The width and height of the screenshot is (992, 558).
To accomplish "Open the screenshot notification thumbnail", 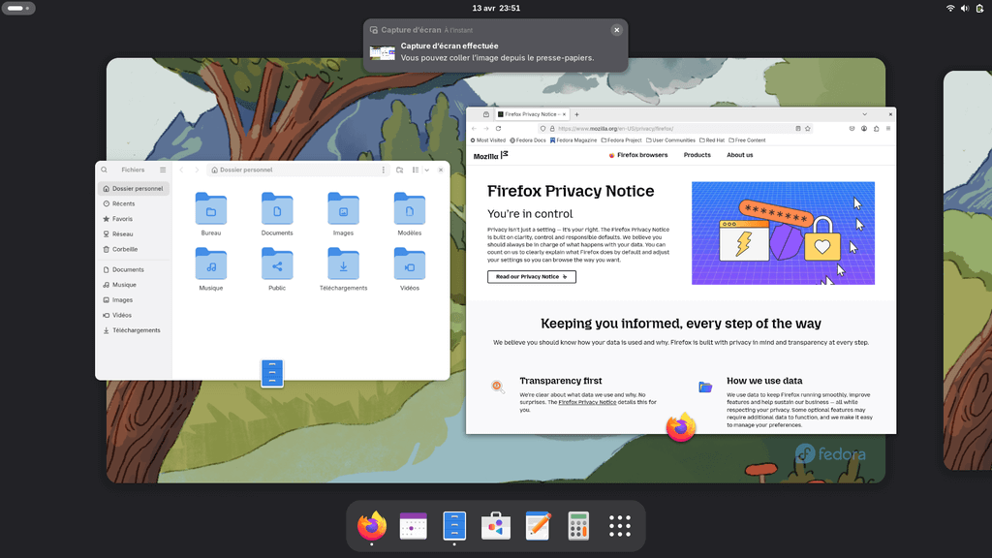I will pos(382,52).
